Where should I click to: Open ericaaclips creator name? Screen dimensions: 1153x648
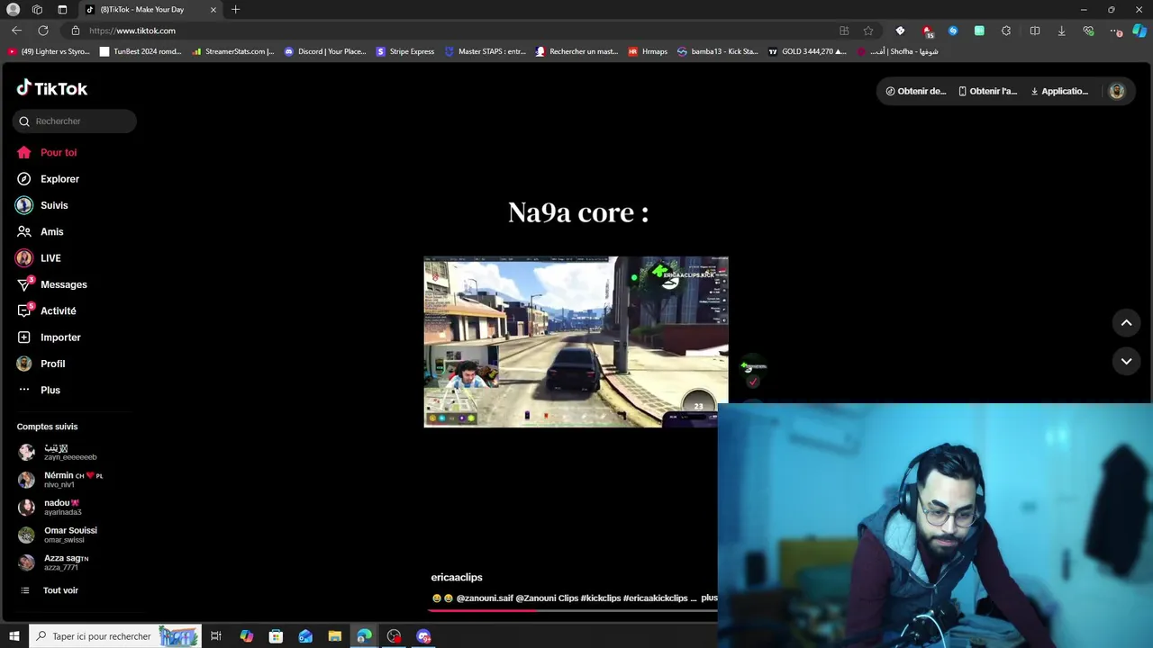(457, 578)
